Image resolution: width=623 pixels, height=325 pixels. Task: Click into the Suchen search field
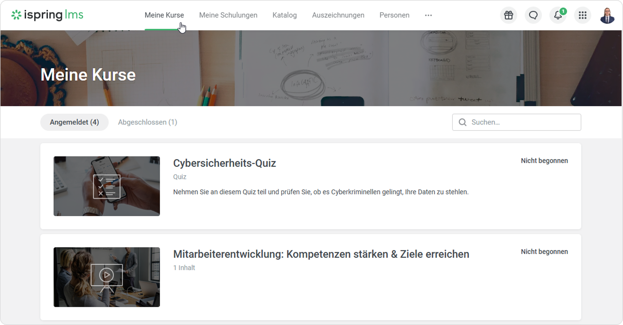coord(522,122)
